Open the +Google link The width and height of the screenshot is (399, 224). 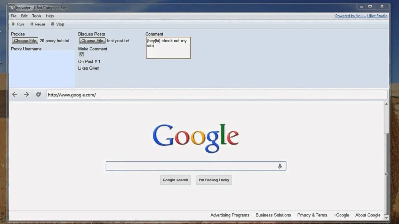(x=341, y=215)
